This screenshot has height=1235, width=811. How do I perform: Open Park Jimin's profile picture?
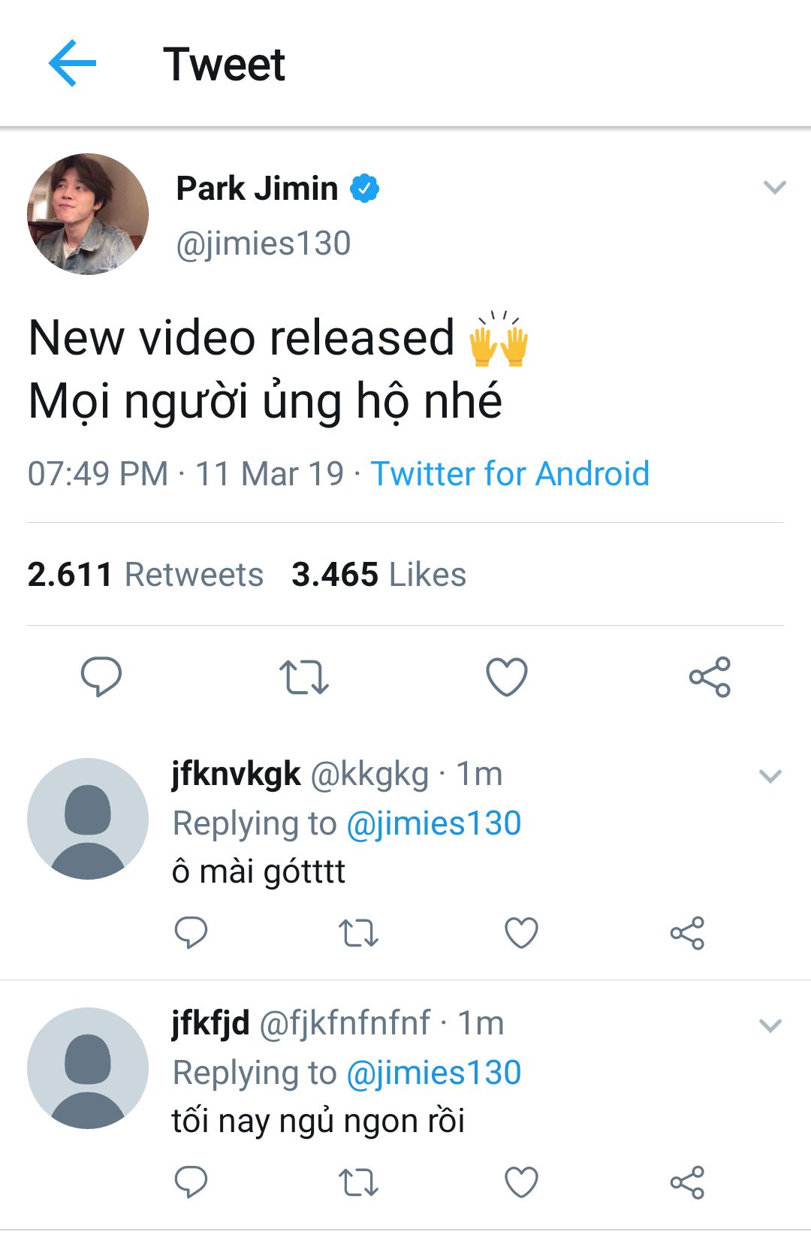tap(88, 214)
